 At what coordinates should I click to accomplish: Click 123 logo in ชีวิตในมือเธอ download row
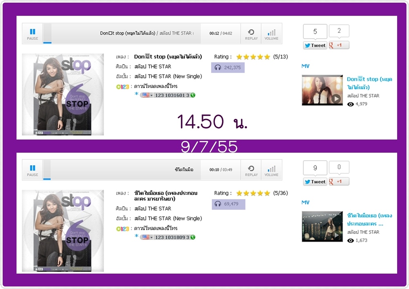click(123, 229)
